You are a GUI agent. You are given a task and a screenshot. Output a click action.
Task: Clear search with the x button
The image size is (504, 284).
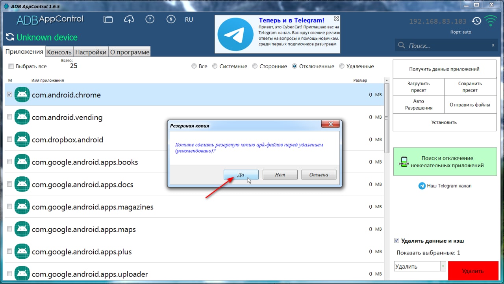pyautogui.click(x=493, y=45)
